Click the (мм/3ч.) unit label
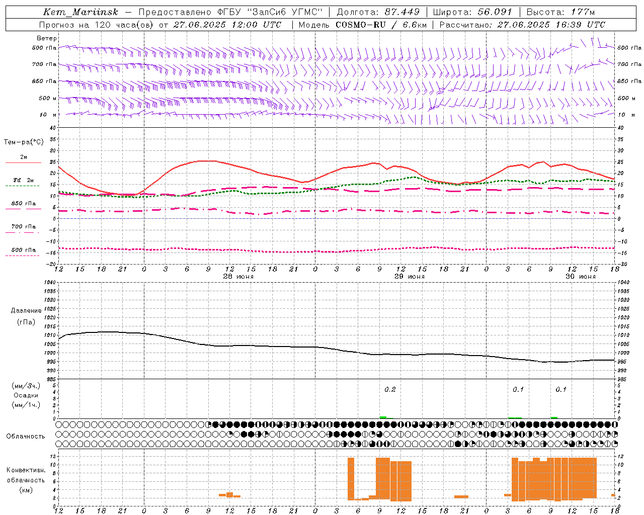Image resolution: width=644 pixels, height=515 pixels. coord(26,386)
